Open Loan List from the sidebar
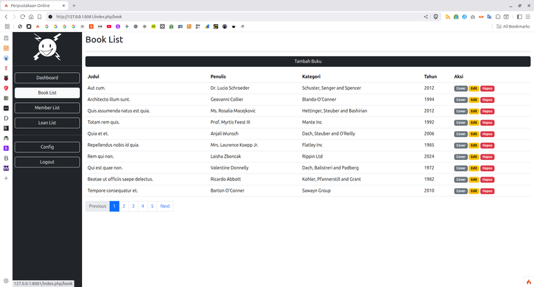The height and width of the screenshot is (287, 534). click(47, 122)
